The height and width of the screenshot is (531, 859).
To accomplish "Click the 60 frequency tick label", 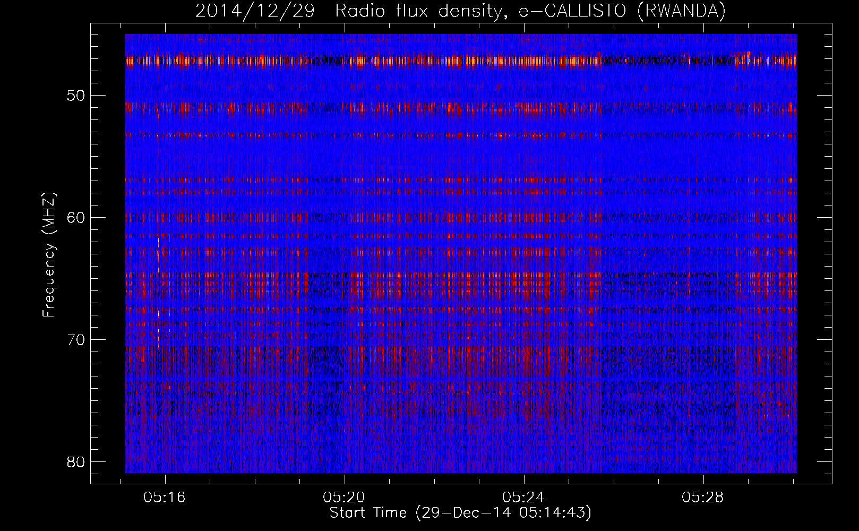I will (76, 217).
